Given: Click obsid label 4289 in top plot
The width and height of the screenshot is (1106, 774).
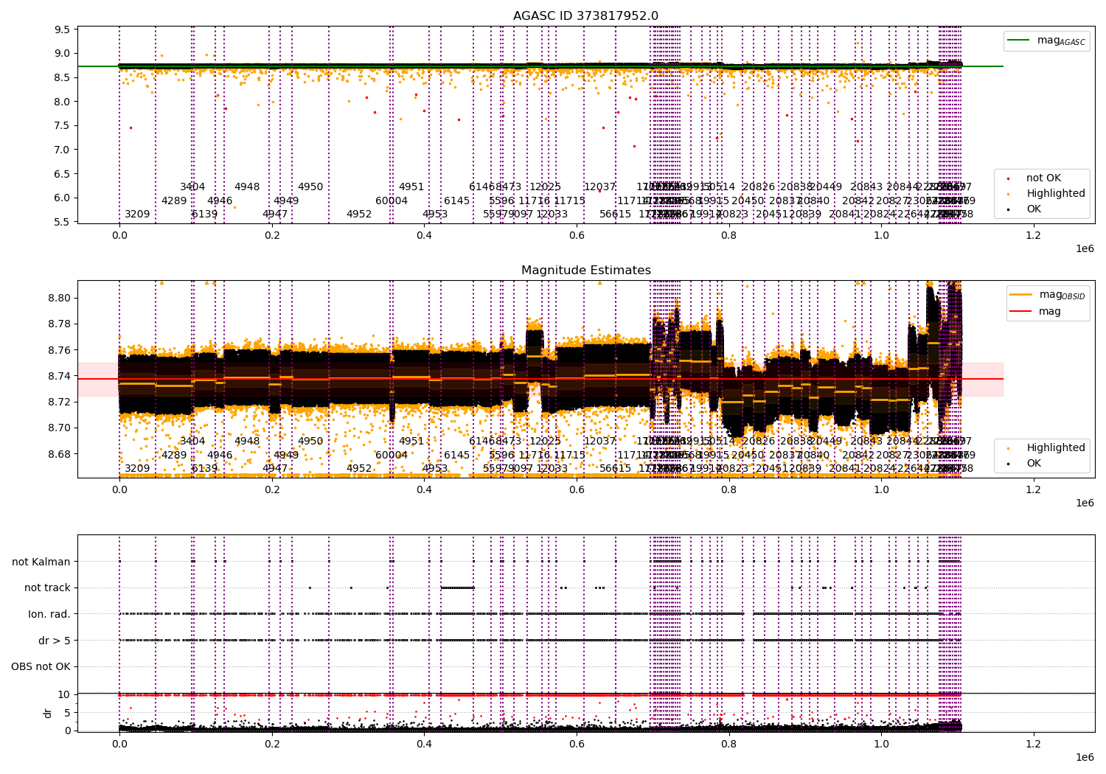Looking at the screenshot, I should coord(174,201).
